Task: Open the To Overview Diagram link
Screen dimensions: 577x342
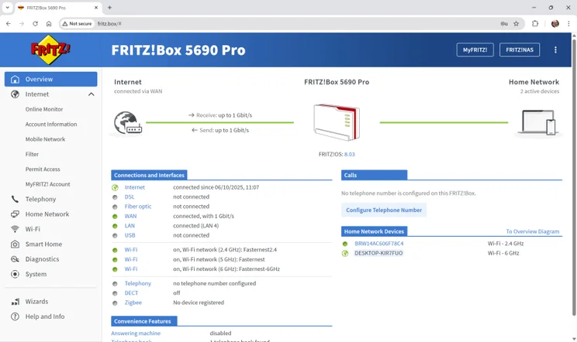Action: [x=532, y=231]
